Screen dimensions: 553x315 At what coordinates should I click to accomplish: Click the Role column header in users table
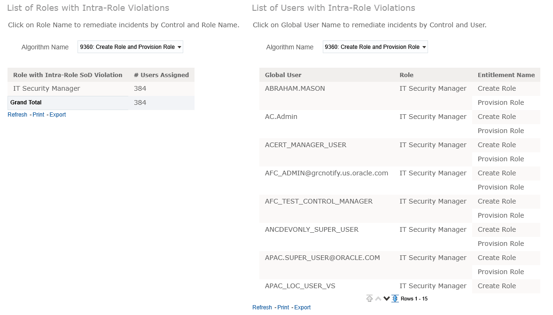point(406,75)
